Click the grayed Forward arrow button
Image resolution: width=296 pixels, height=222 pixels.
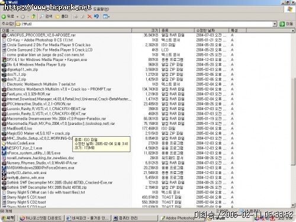point(23,17)
